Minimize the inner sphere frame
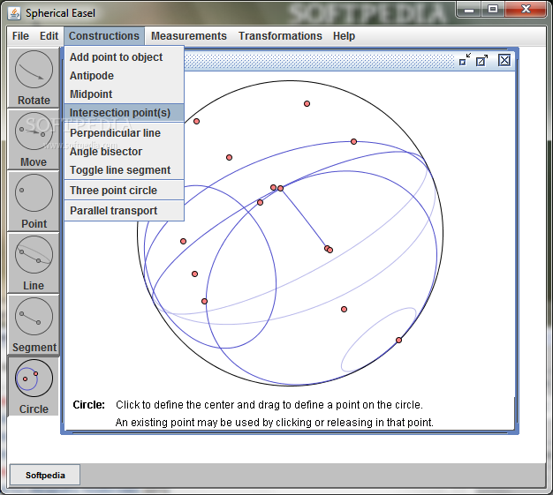Viewport: 553px width, 495px height. point(466,60)
